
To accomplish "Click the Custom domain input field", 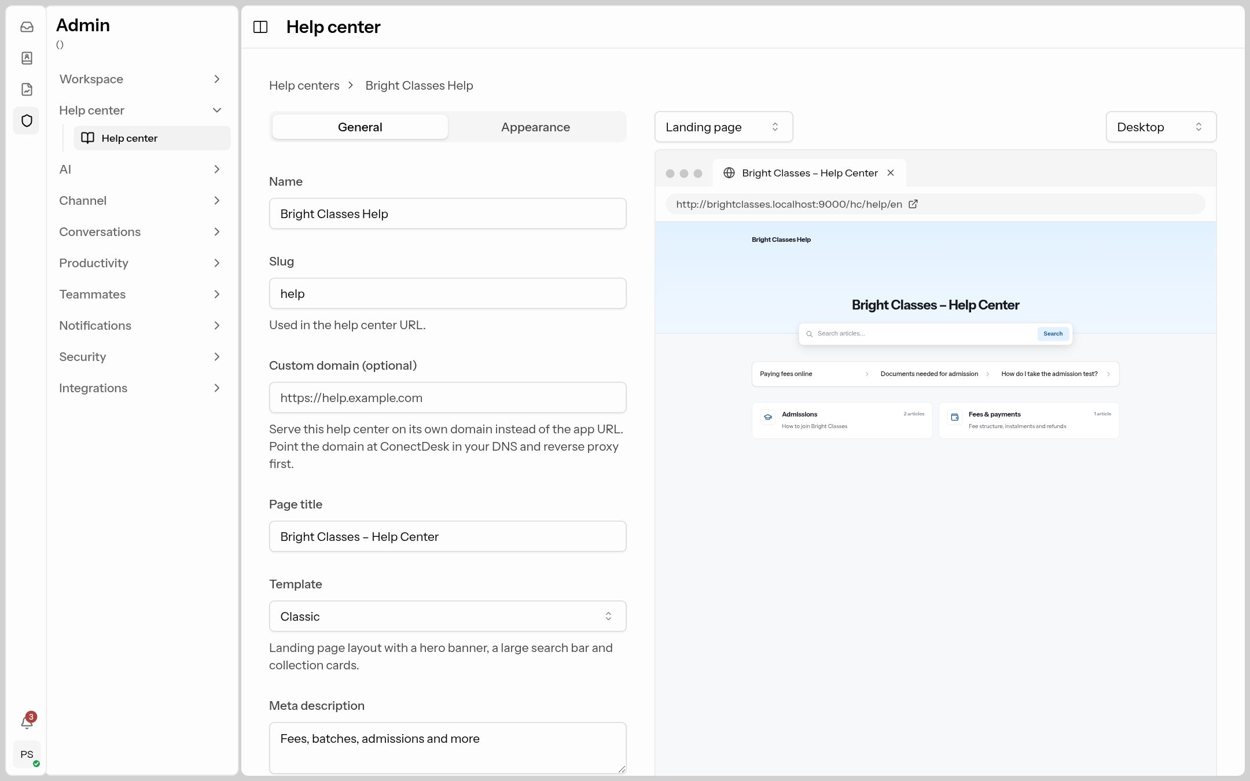I will pyautogui.click(x=447, y=398).
